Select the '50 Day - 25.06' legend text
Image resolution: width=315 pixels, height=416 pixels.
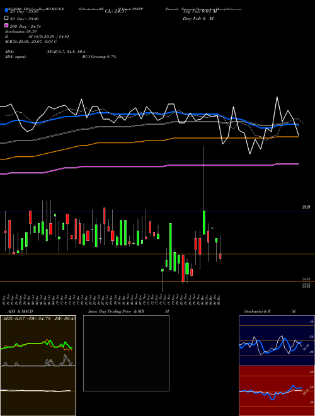25,19
